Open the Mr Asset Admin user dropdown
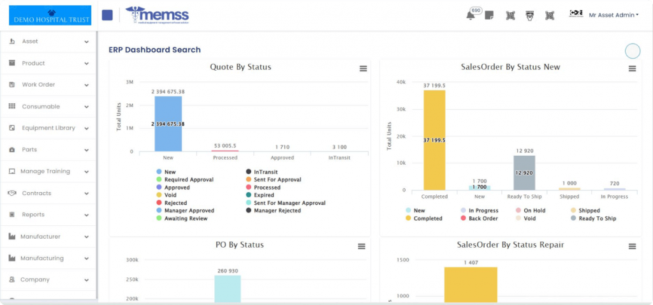 pos(613,15)
